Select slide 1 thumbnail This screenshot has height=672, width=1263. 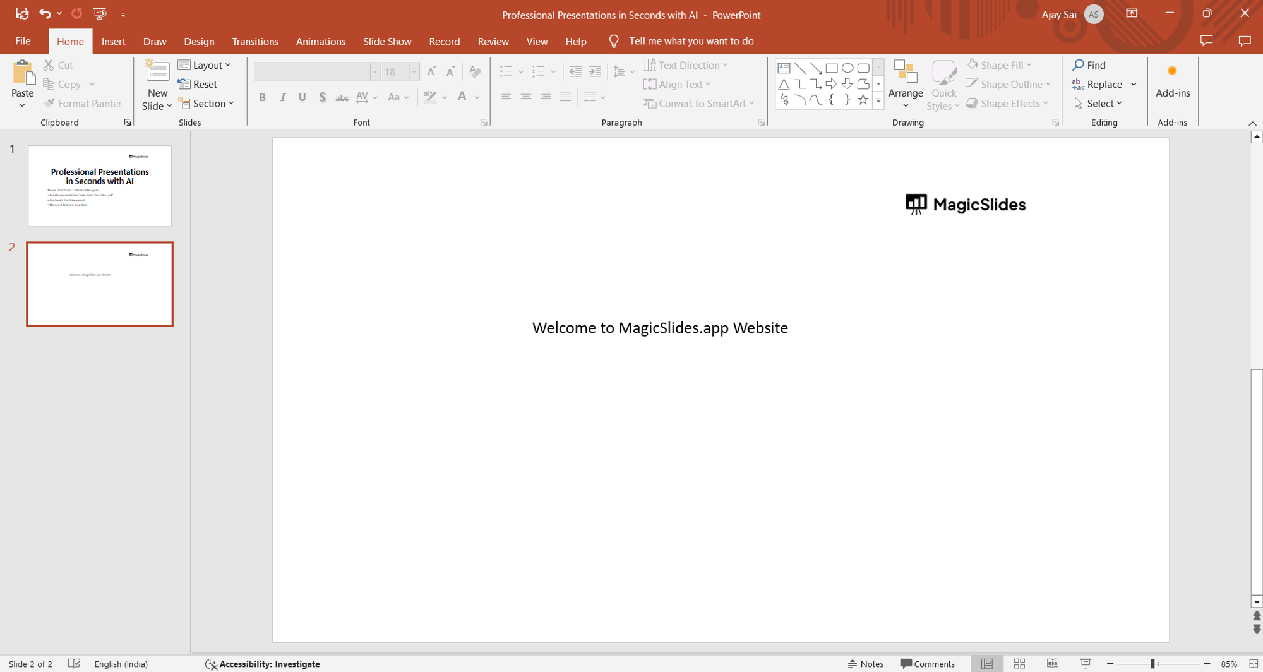[100, 186]
